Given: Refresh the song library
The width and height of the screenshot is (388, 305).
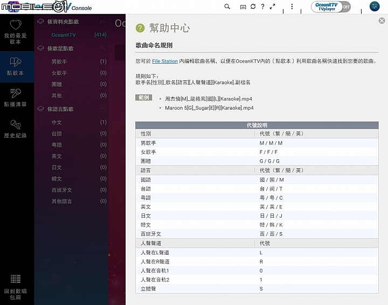Looking at the screenshot, I should coord(253,6).
